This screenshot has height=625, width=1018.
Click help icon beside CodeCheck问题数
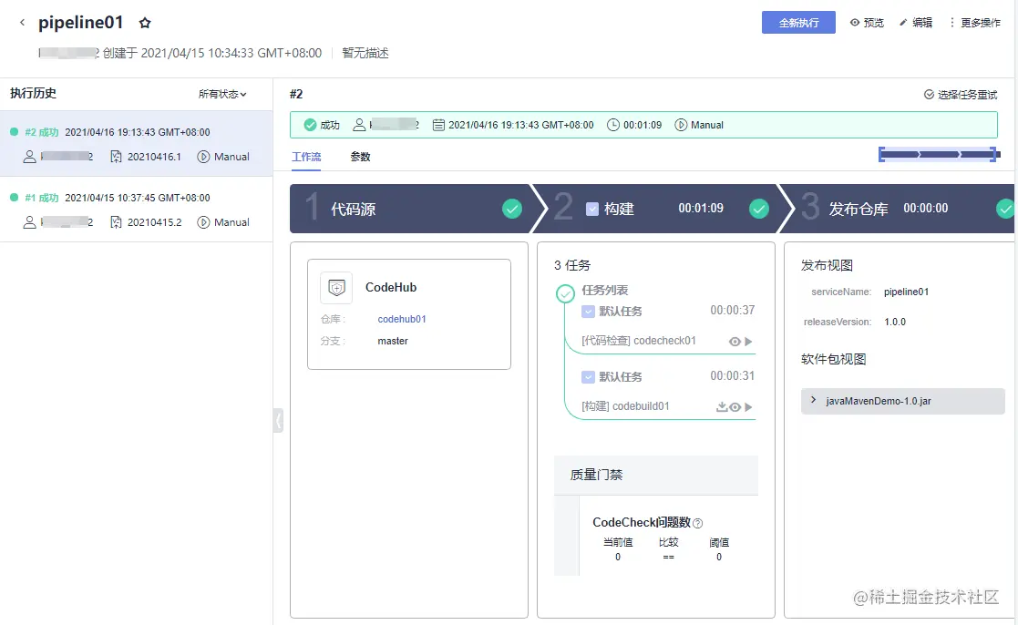point(698,523)
